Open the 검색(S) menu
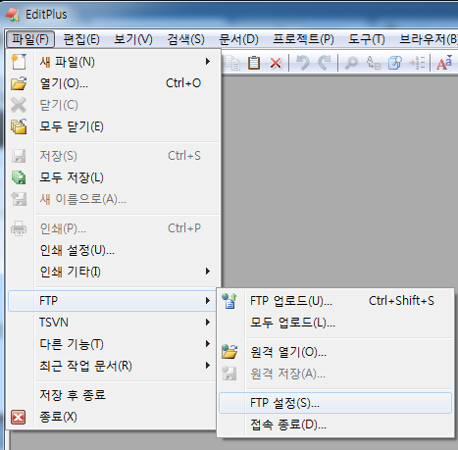 (185, 39)
